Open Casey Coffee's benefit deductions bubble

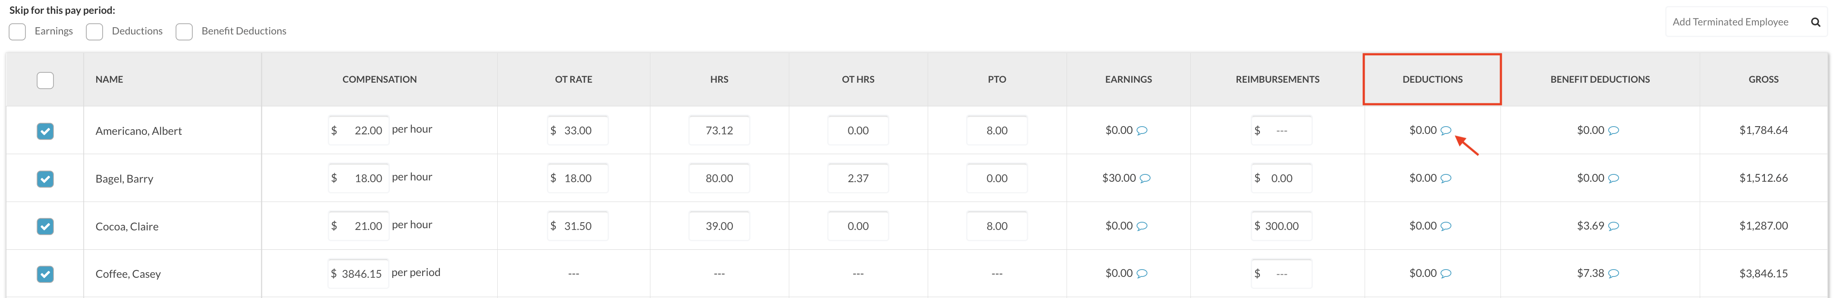point(1613,274)
